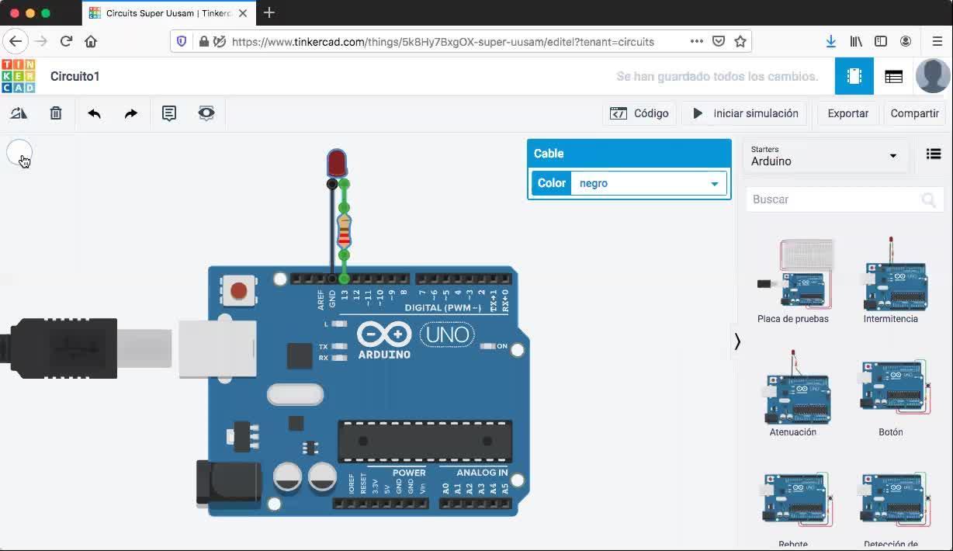Redo the last action
This screenshot has width=953, height=551.
tap(131, 113)
